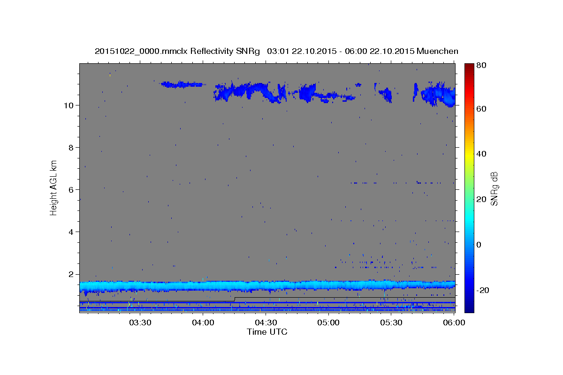
Task: Click the 'Height AGL km' y-axis label
Action: (x=54, y=187)
